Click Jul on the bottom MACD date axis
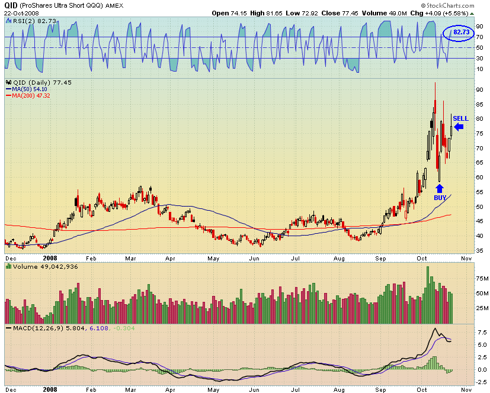 point(295,389)
